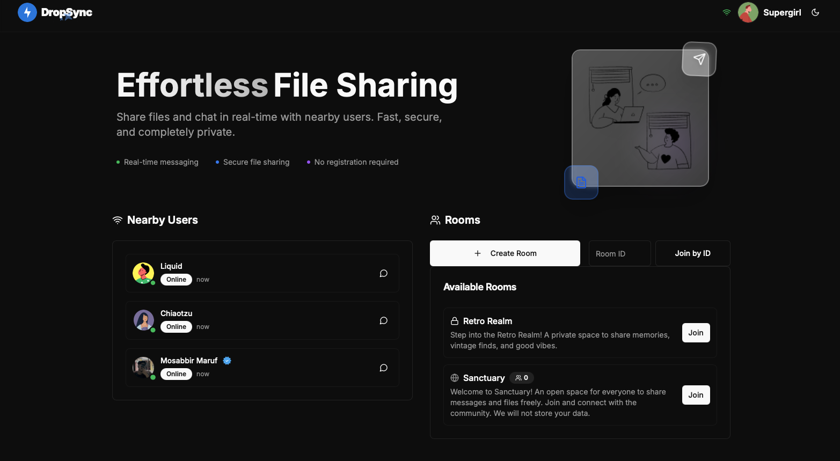840x461 pixels.
Task: Click the Nearby Users section header
Action: pos(162,220)
